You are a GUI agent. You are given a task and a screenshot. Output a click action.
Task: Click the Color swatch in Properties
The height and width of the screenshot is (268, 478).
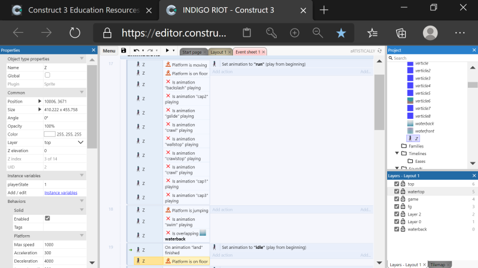click(50, 134)
